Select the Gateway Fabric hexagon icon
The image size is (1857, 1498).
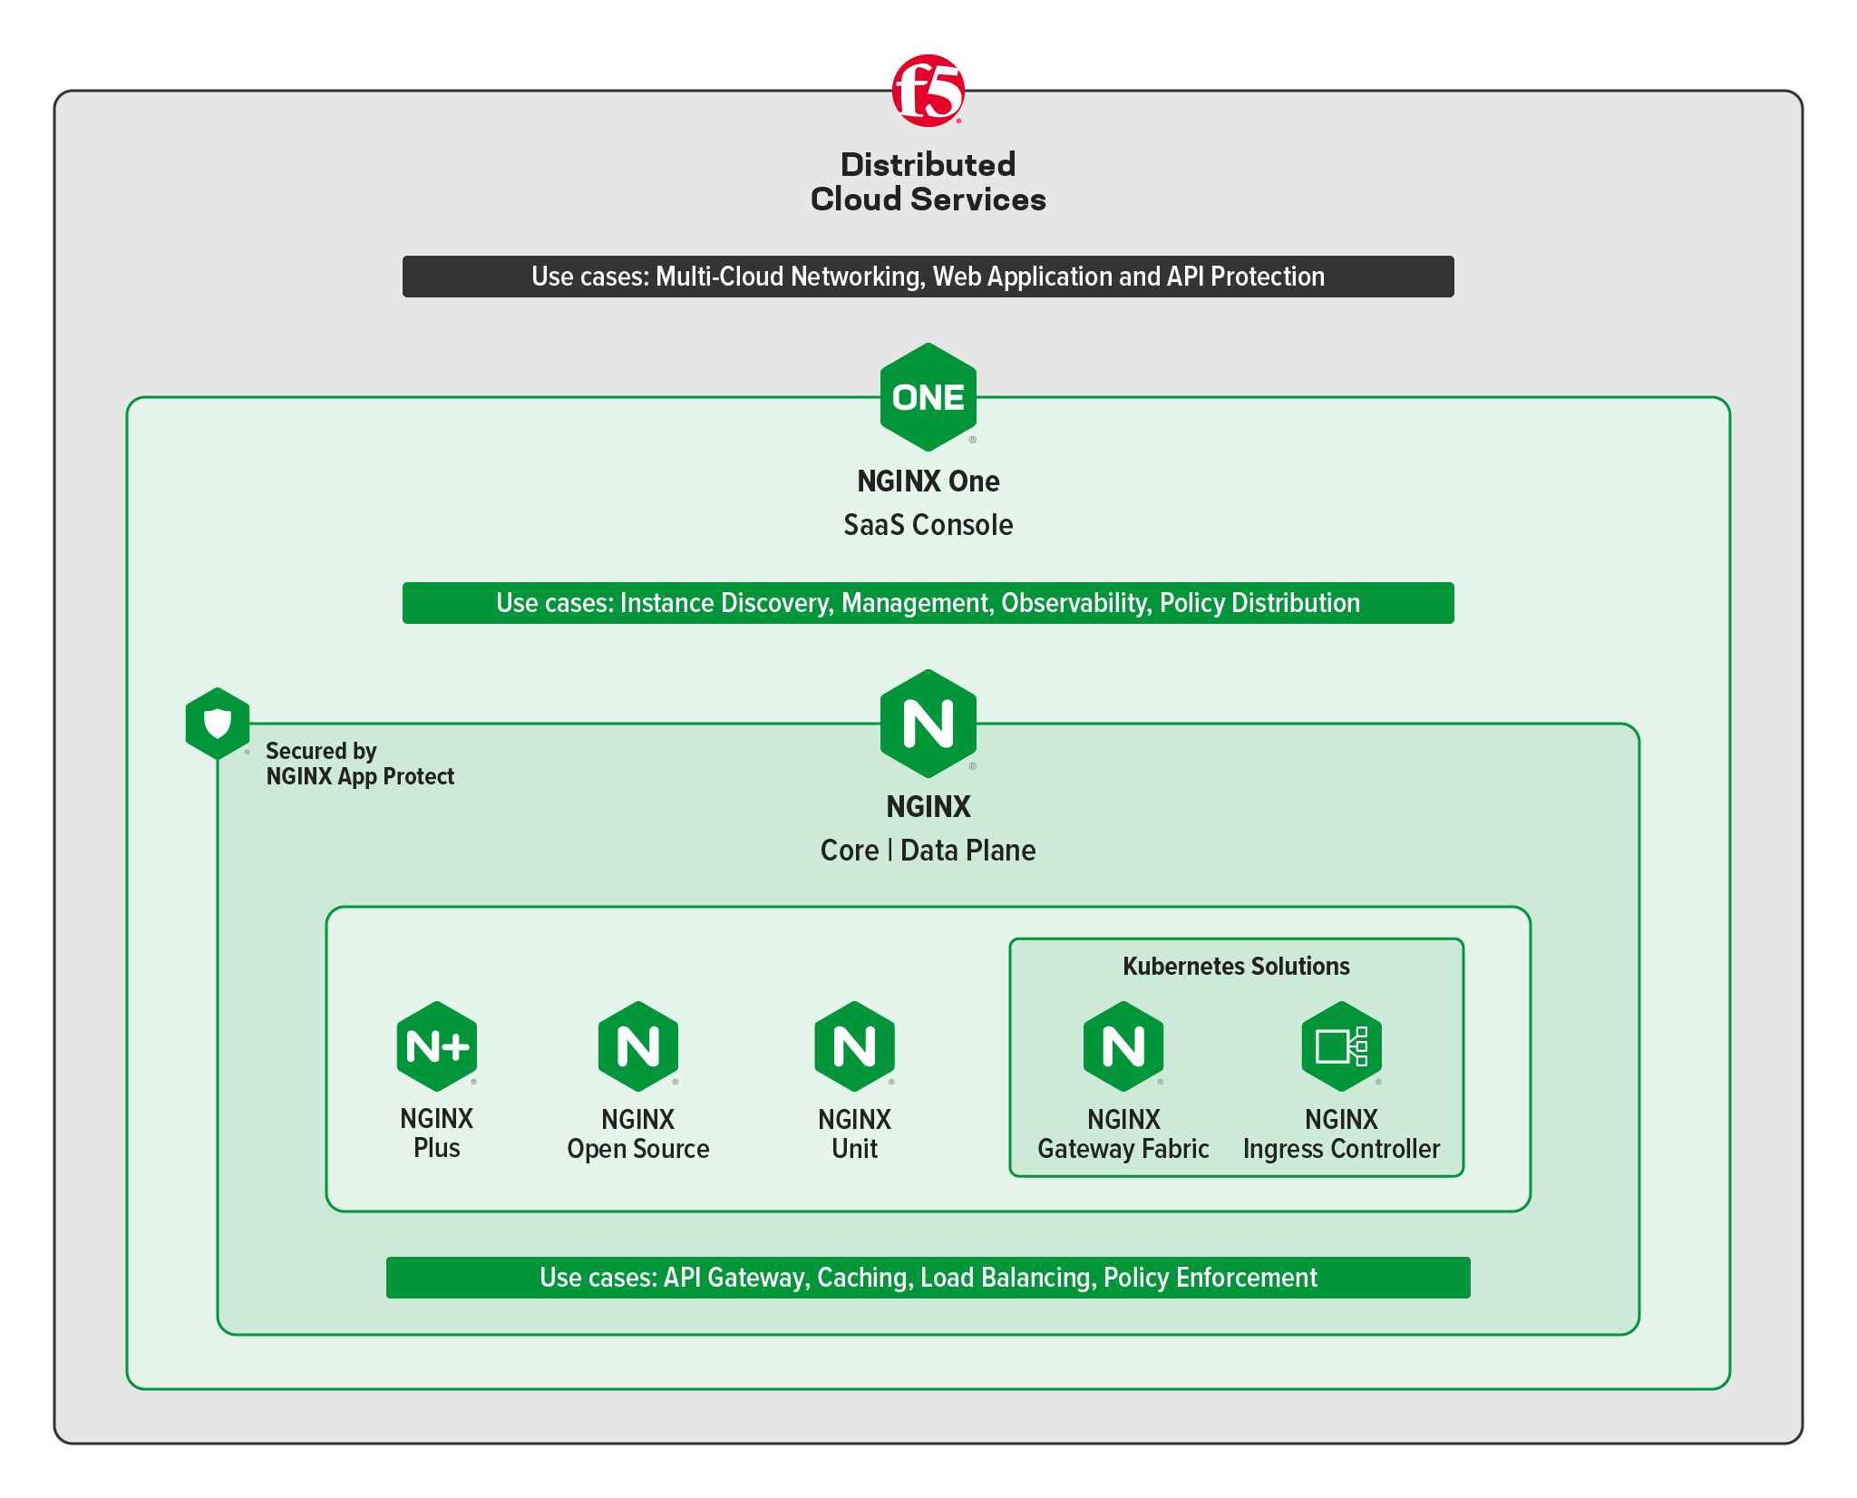[1123, 1046]
